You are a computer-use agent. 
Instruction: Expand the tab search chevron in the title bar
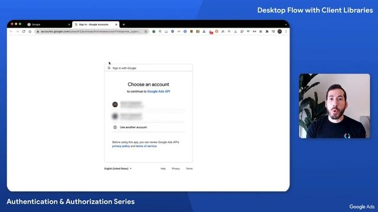[x=286, y=25]
